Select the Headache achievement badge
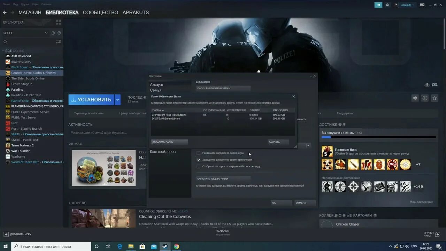 click(x=327, y=152)
